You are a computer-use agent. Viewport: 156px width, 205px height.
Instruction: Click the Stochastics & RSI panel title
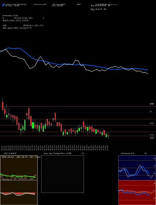(x=134, y=153)
